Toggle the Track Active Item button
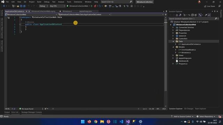The height and width of the screenshot is (125, 223). pyautogui.click(x=200, y=15)
